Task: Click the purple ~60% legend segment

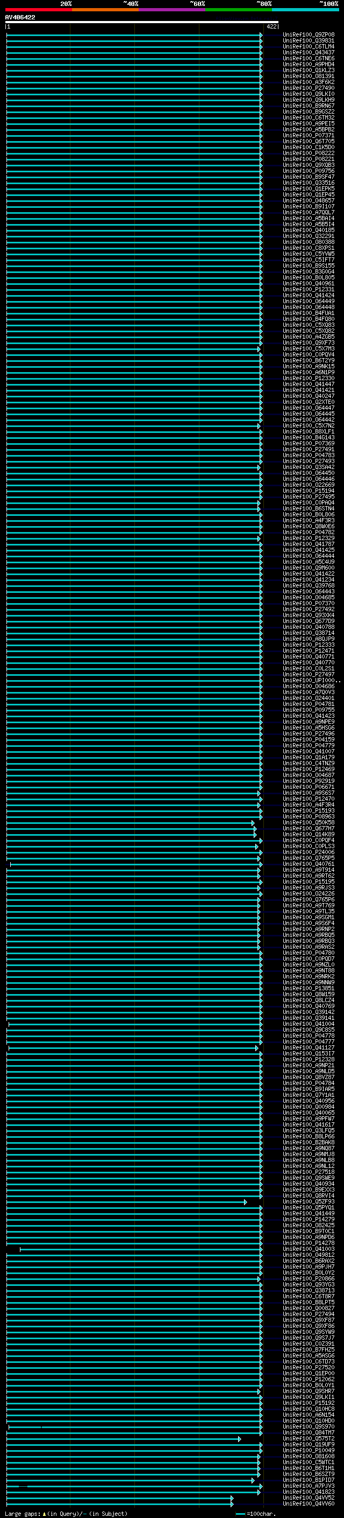Action: click(173, 10)
